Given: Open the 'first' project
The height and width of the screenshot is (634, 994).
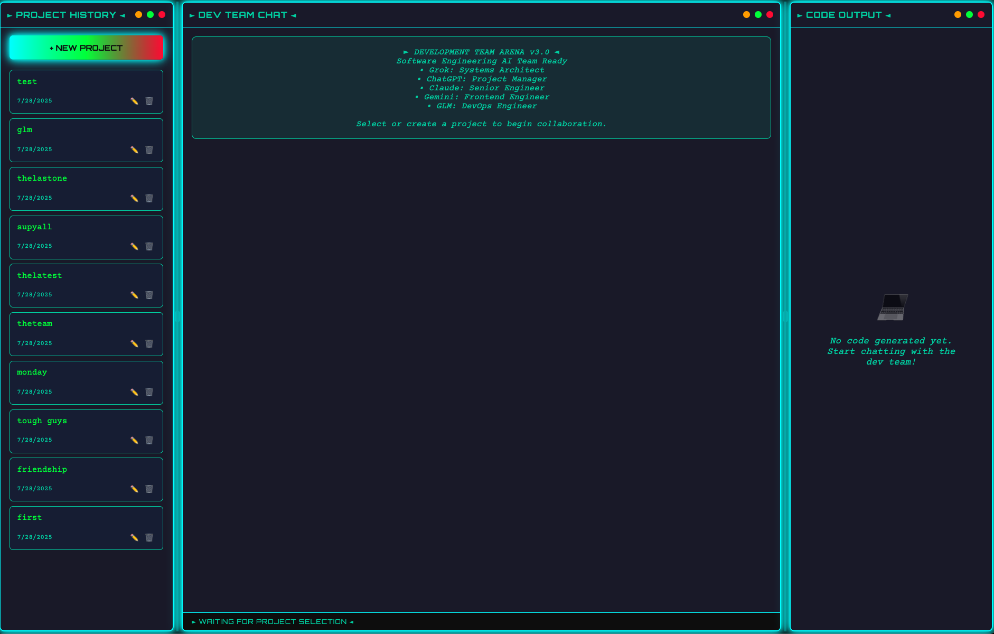Looking at the screenshot, I should 86,528.
